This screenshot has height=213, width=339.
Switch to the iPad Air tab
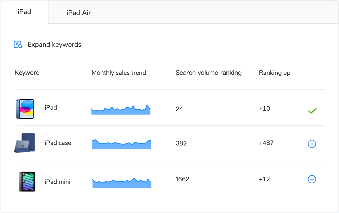[79, 12]
